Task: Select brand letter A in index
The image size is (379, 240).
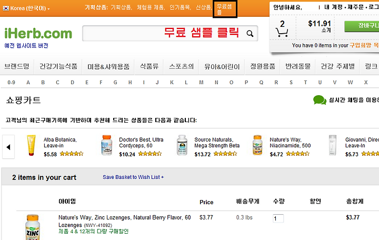Action: tap(28, 83)
